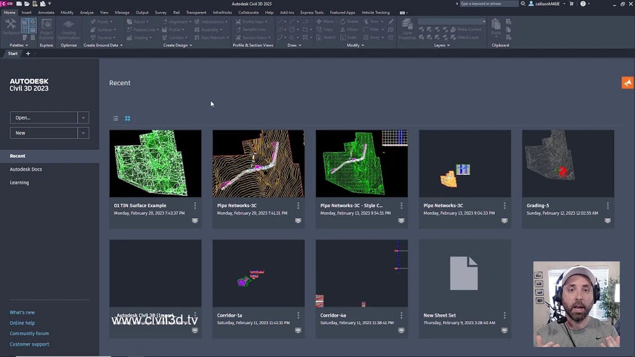Screen dimensions: 635x357
Task: Switch recent files to grid view
Action: [x=127, y=119]
